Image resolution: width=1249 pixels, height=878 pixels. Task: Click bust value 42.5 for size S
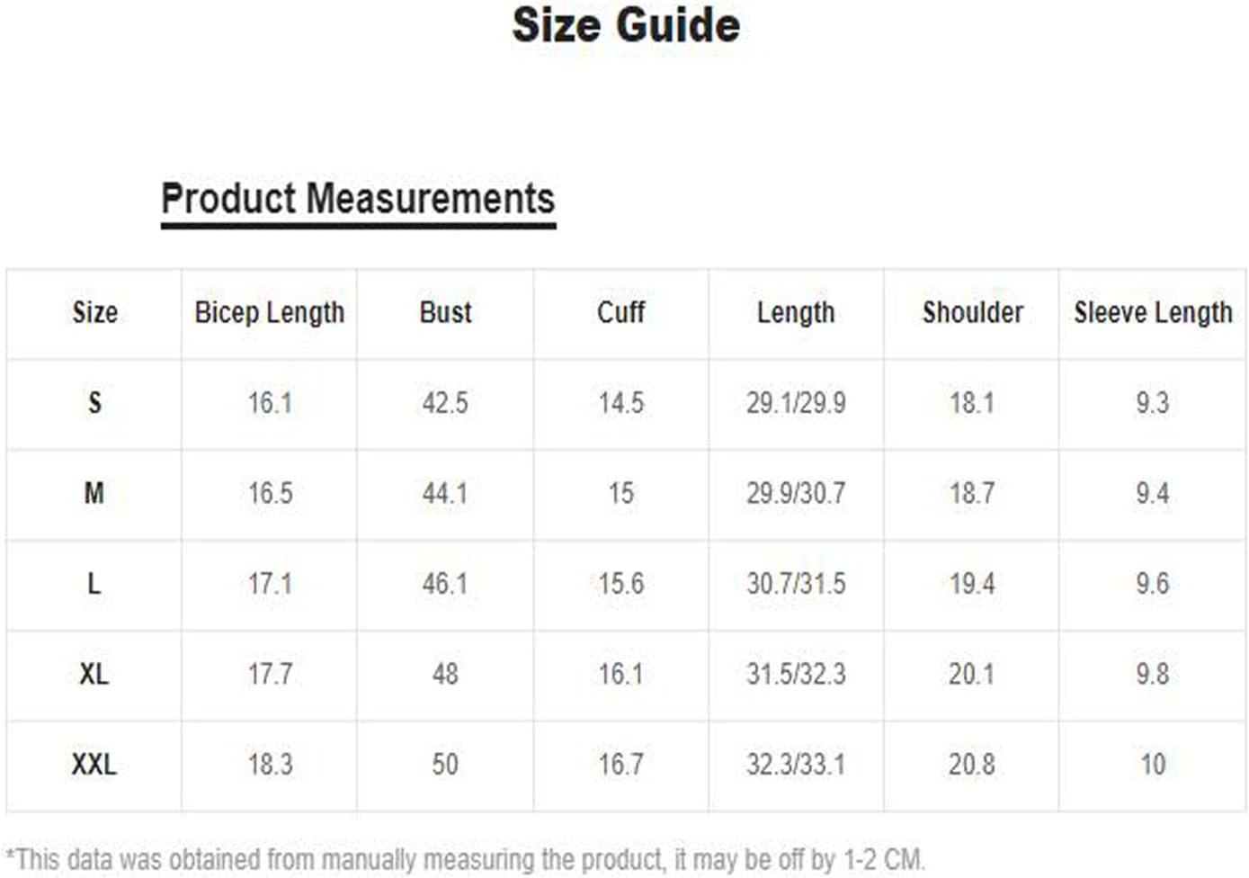(445, 403)
